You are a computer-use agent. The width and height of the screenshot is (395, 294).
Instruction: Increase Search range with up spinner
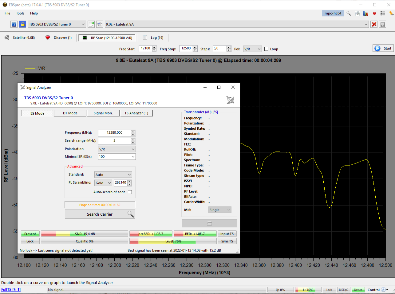(133, 139)
